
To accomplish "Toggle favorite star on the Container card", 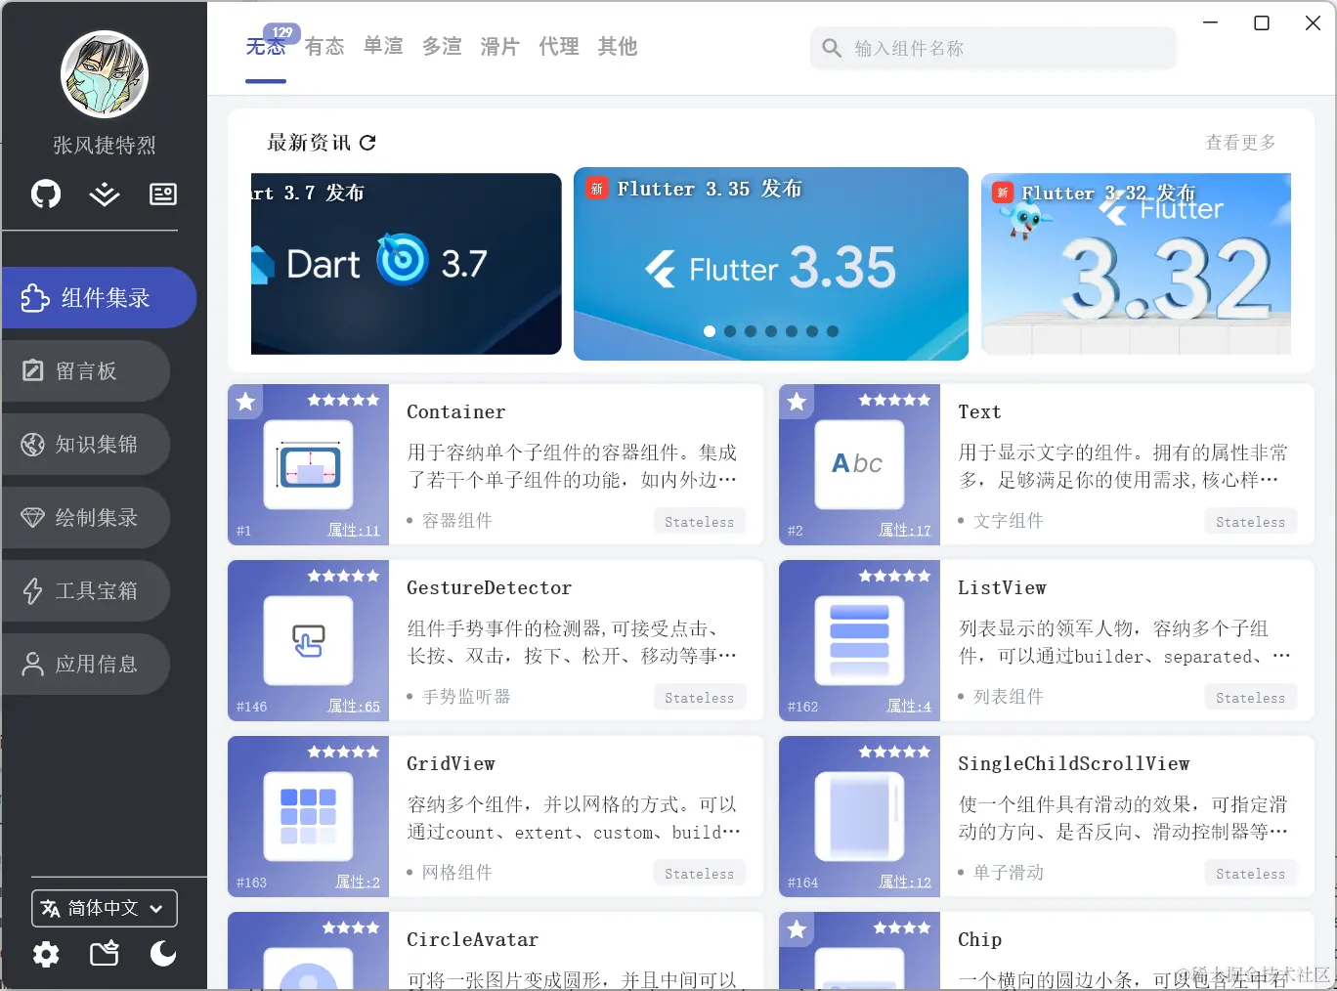I will (x=245, y=402).
